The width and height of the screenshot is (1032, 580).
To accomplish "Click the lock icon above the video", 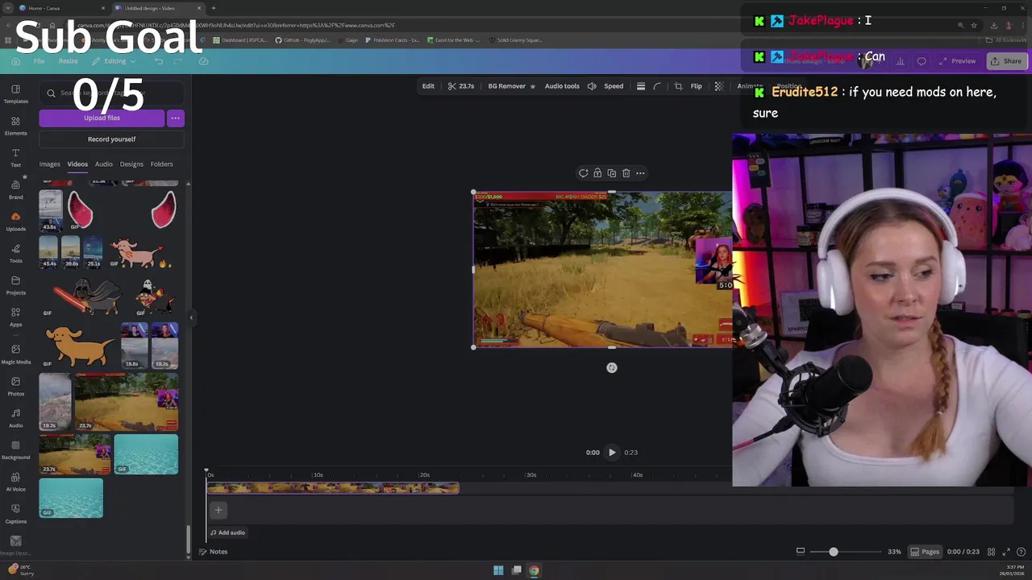I will (x=597, y=173).
